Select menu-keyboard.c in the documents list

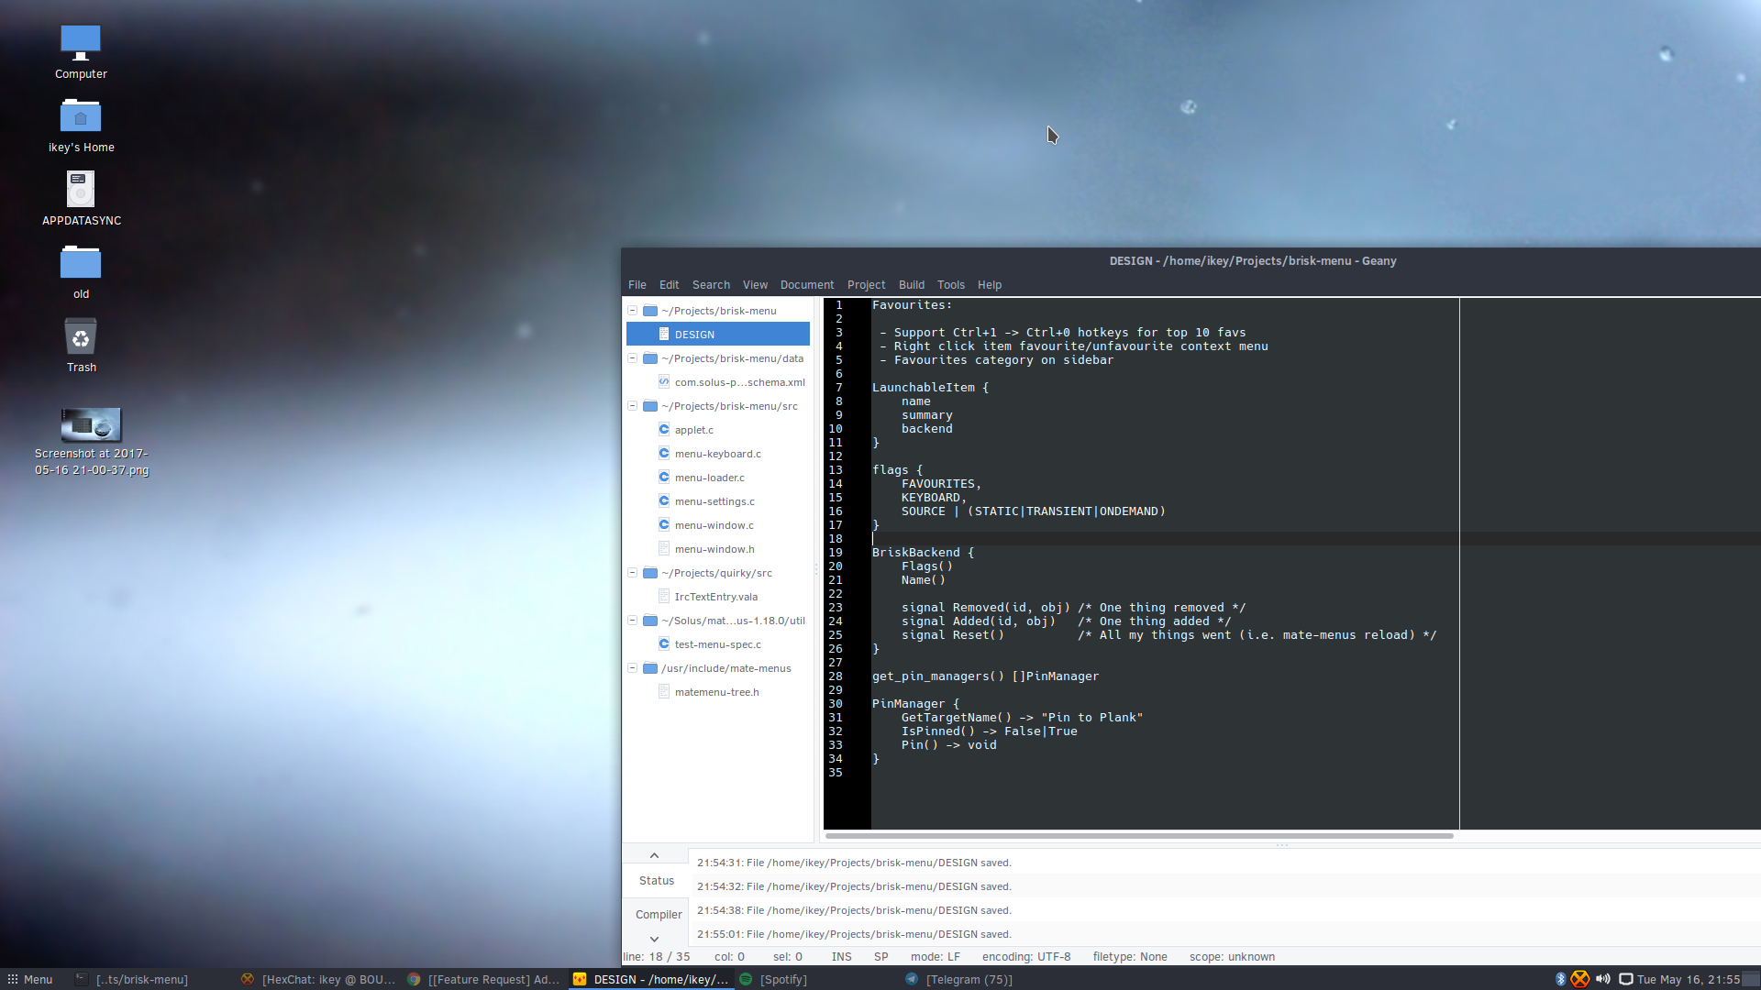(x=717, y=454)
